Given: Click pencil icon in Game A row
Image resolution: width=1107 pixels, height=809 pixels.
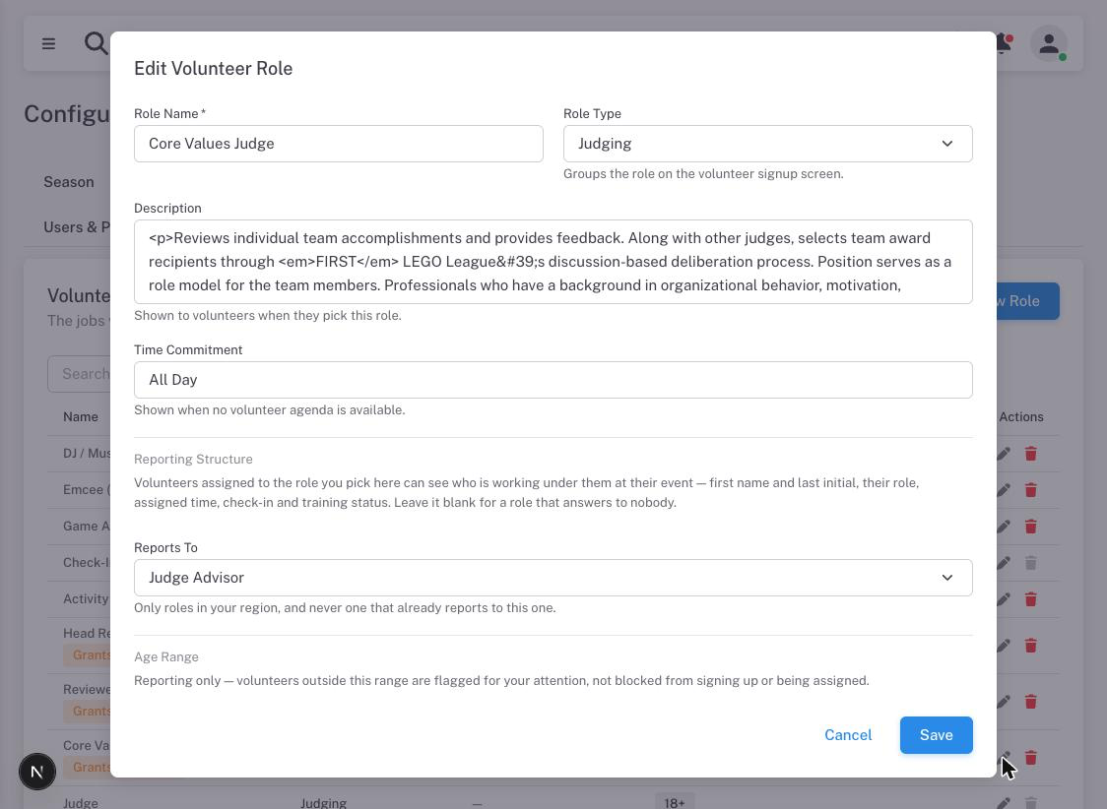Looking at the screenshot, I should point(1004,527).
